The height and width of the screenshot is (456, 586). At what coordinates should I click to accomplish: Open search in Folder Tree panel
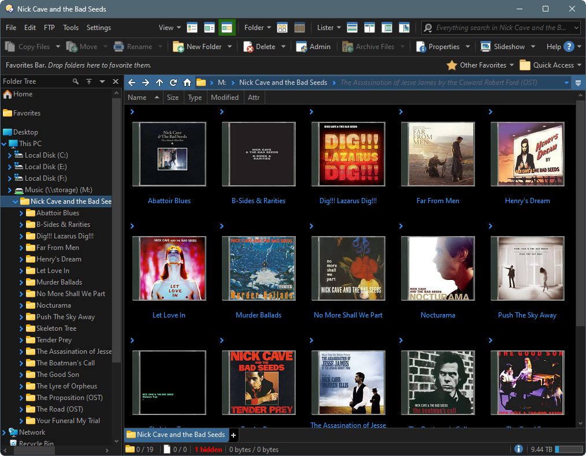click(x=76, y=82)
